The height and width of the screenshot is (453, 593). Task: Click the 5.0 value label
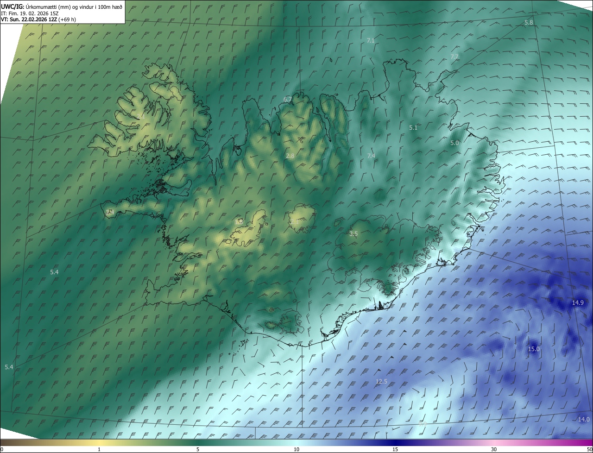tap(454, 143)
